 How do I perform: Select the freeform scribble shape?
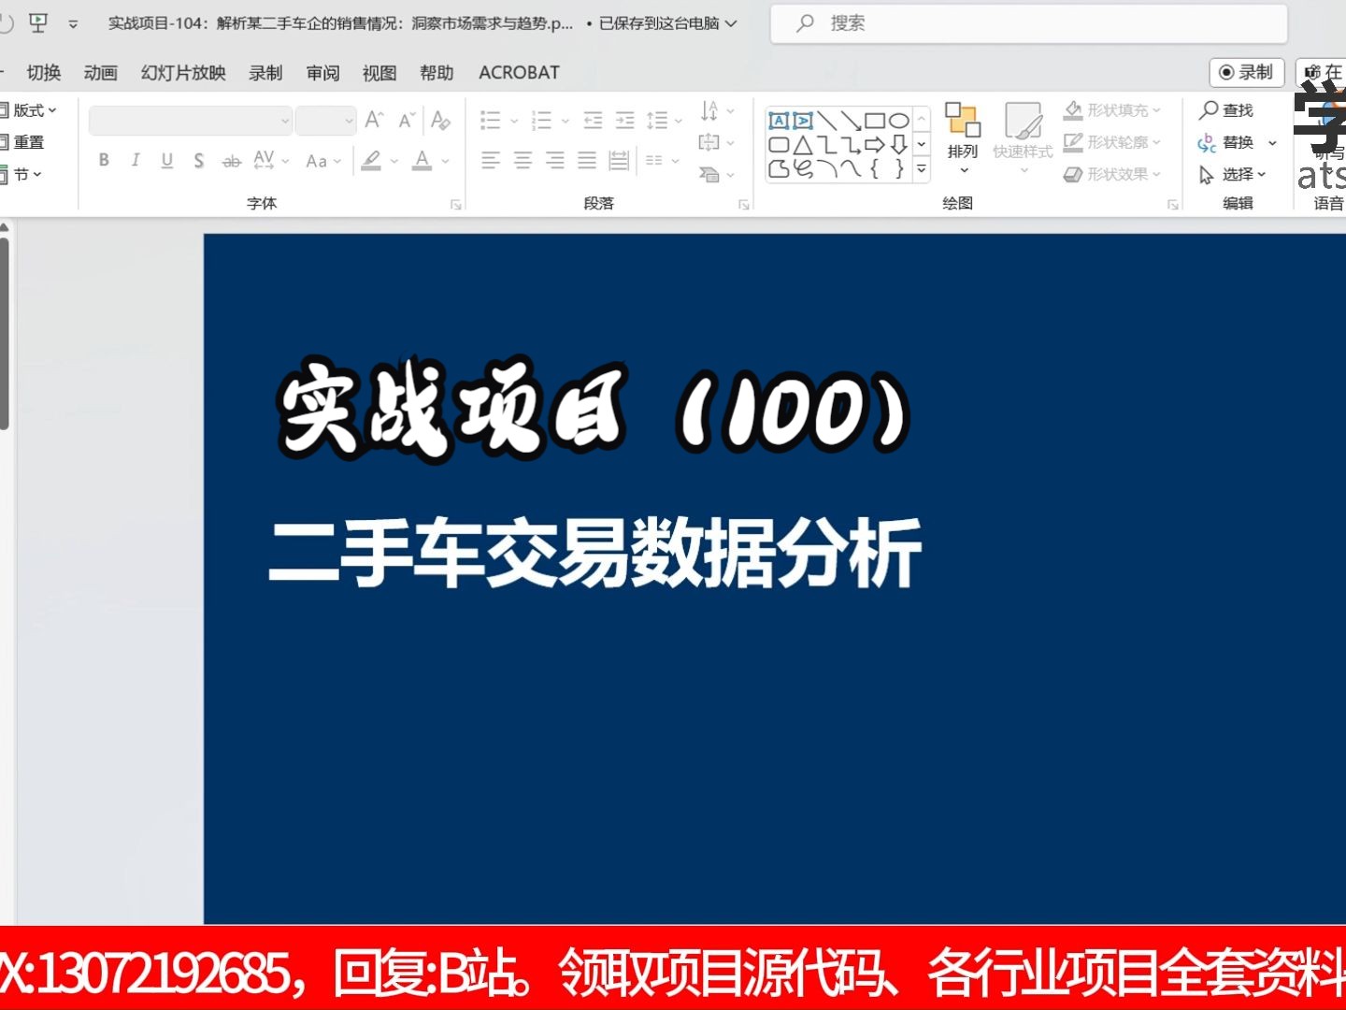[x=803, y=169]
